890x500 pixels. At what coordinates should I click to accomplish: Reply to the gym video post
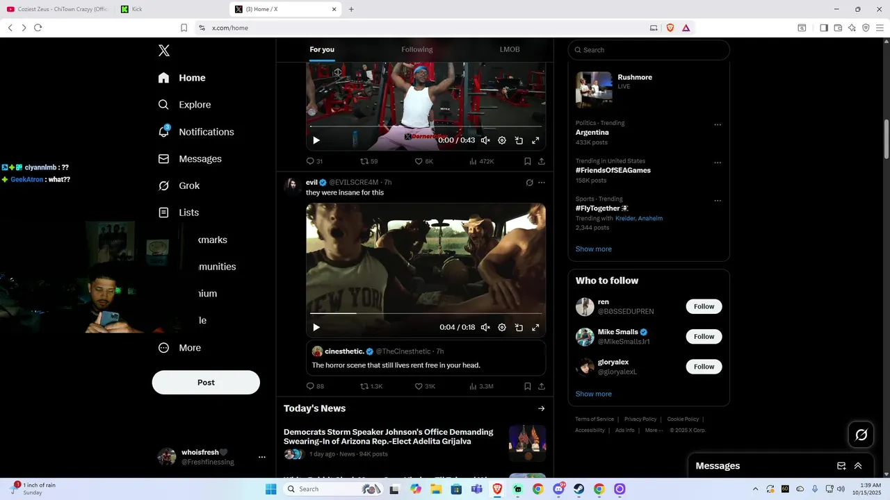[x=314, y=161]
